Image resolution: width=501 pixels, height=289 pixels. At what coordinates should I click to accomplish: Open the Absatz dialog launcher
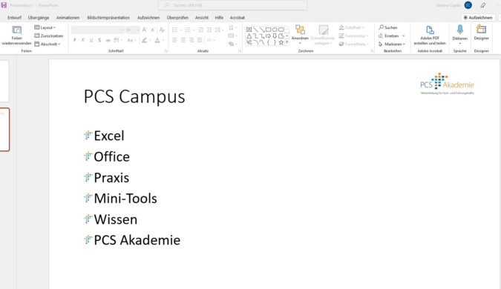pyautogui.click(x=240, y=51)
